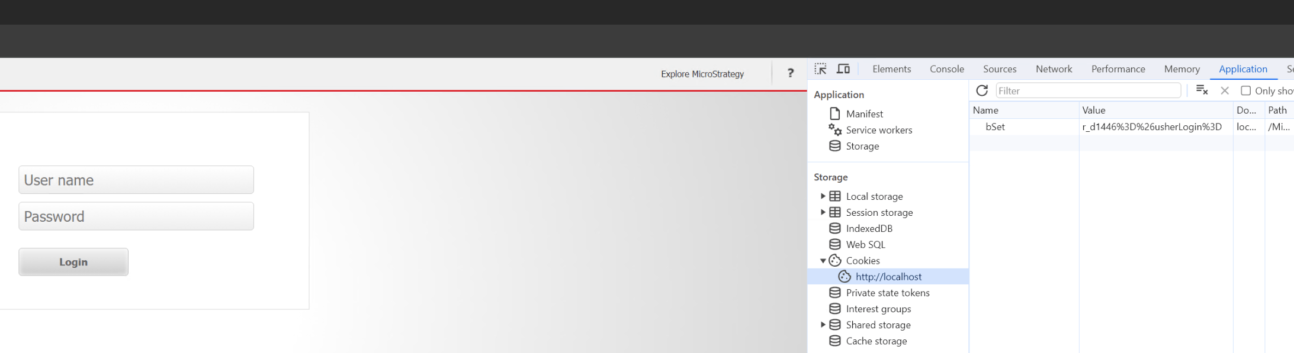Refresh the cookies table
This screenshot has height=353, width=1294.
[982, 90]
